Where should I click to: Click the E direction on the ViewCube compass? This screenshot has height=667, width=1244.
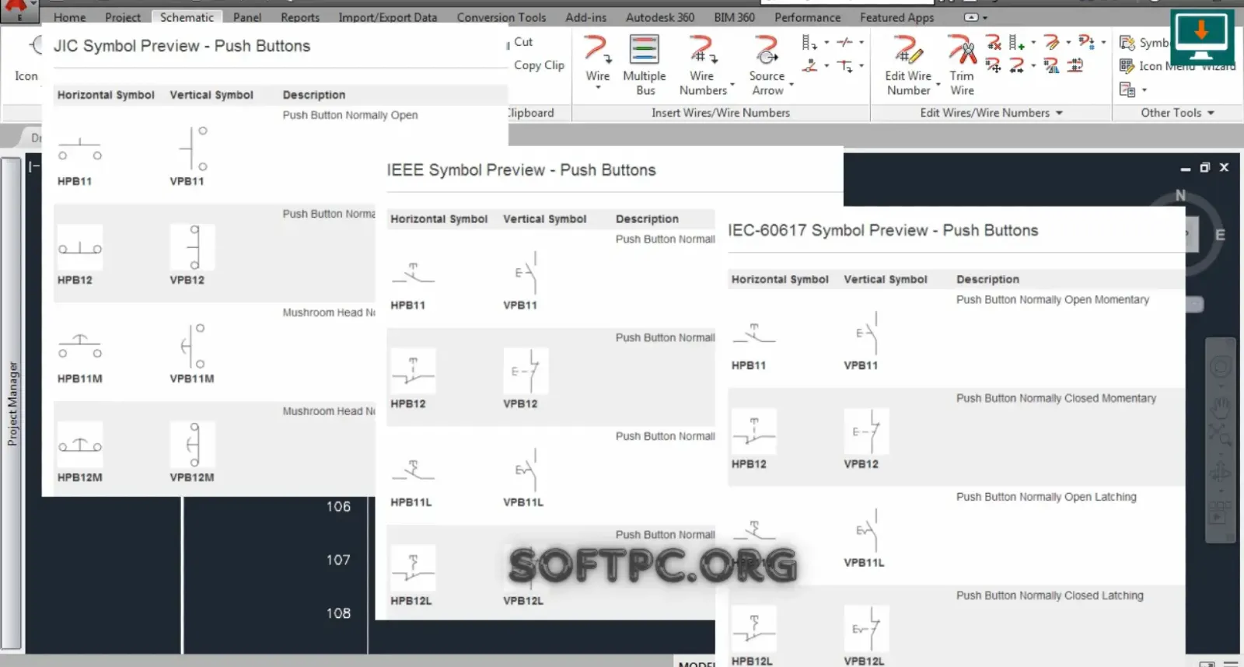tap(1220, 235)
